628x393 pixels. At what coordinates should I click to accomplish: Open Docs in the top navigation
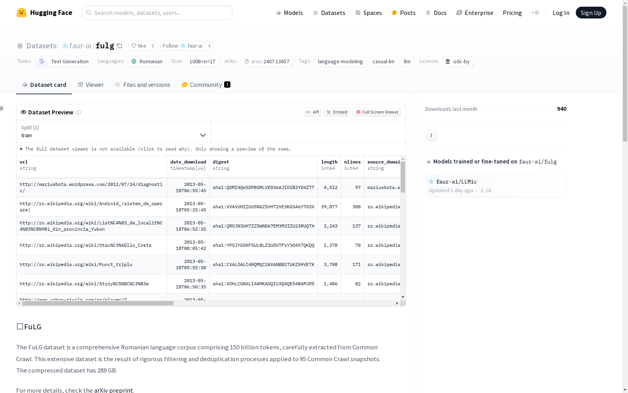coord(436,13)
